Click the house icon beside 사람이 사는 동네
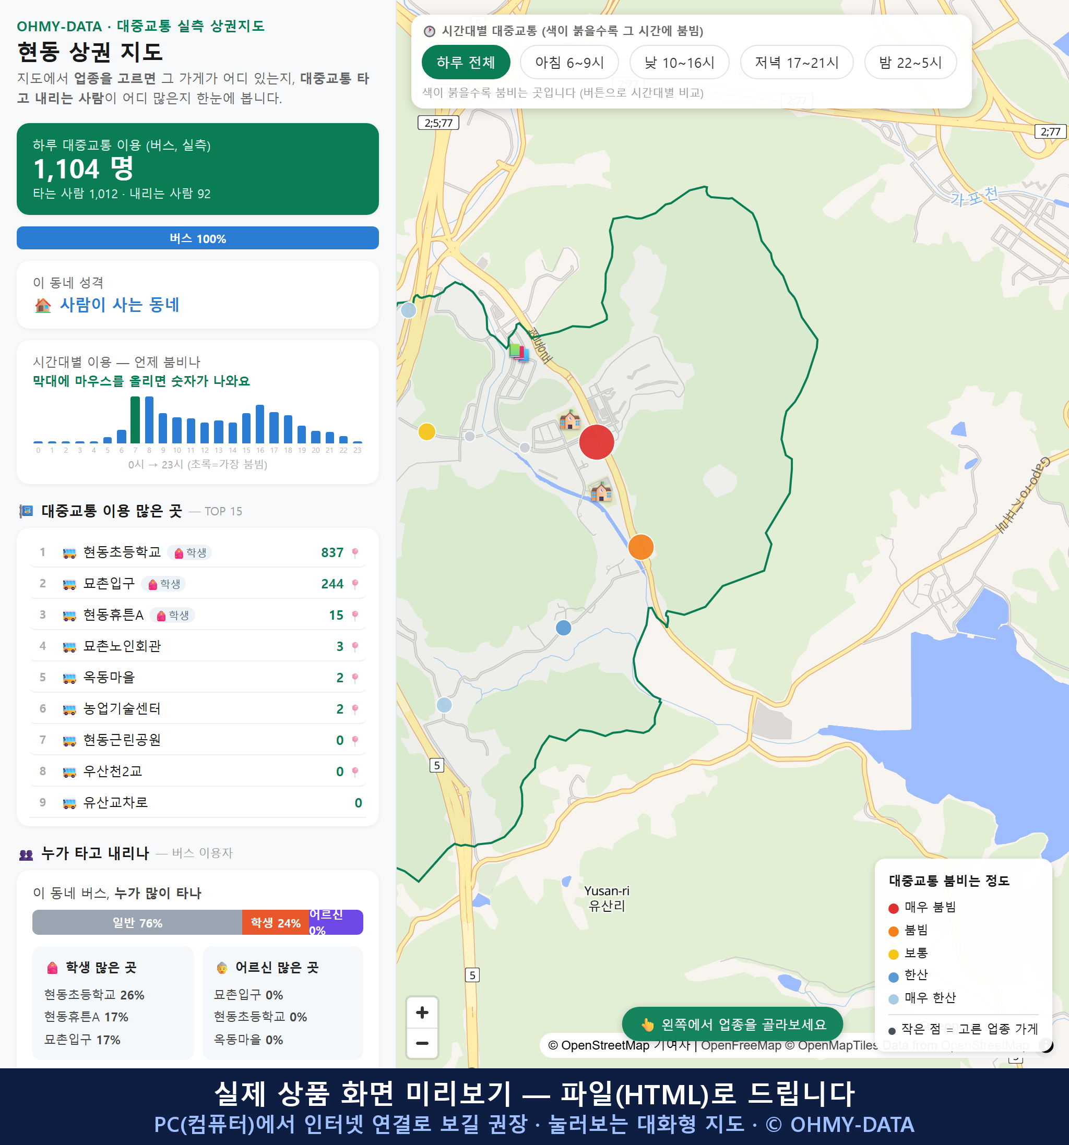The height and width of the screenshot is (1145, 1069). click(43, 305)
